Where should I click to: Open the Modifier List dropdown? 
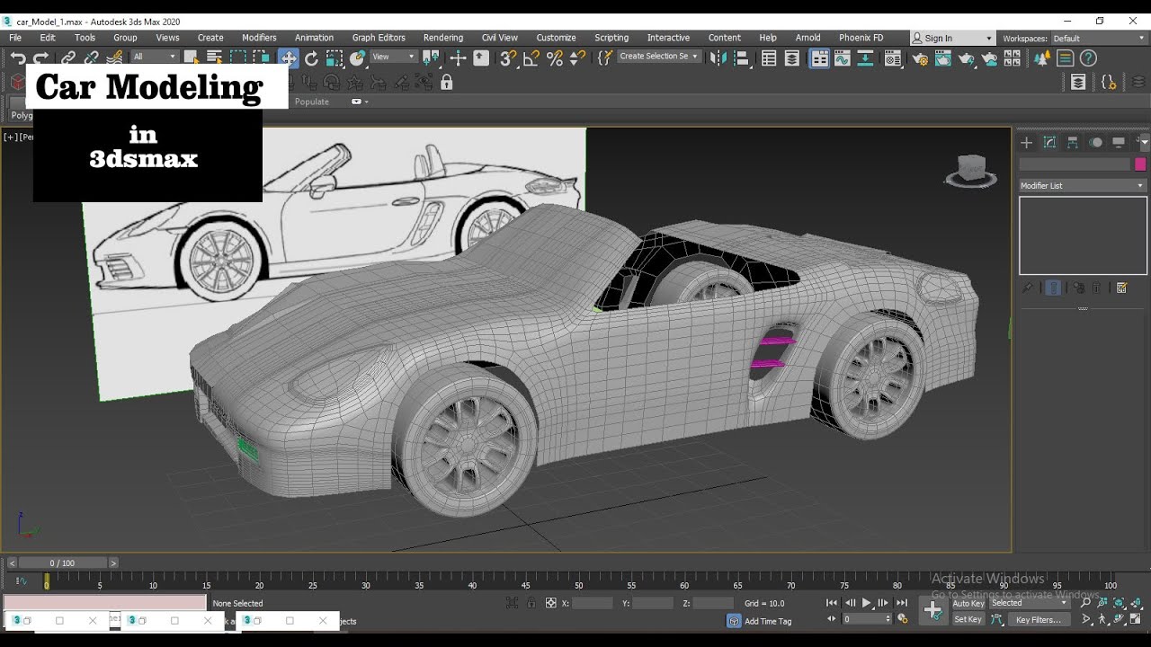point(1083,185)
